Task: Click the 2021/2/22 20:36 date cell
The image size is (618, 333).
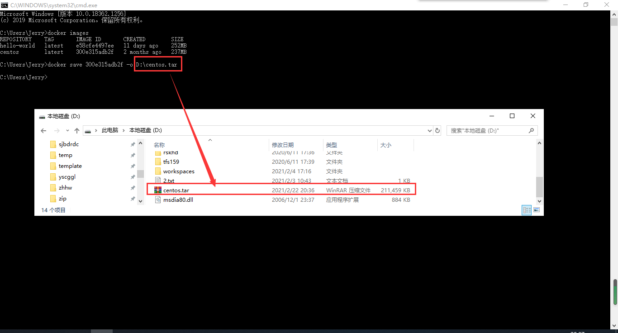Action: point(293,190)
